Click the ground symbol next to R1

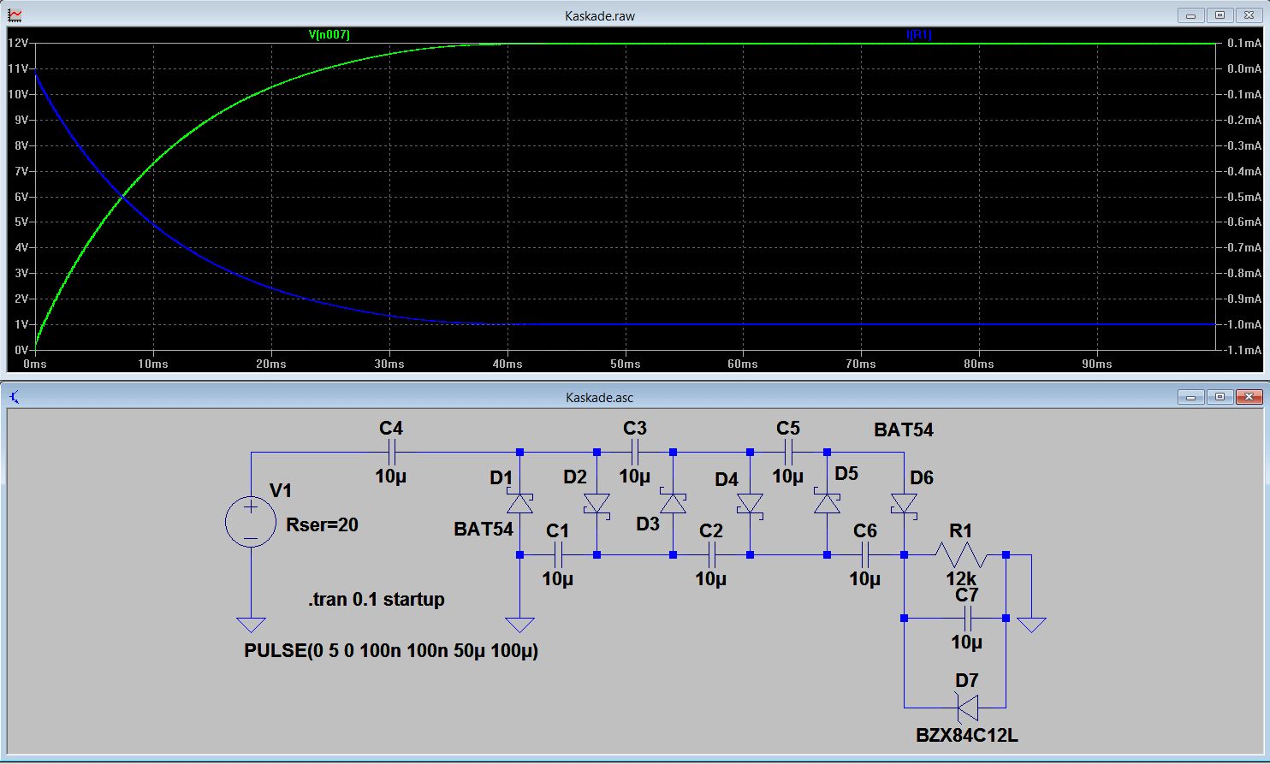pyautogui.click(x=1031, y=625)
